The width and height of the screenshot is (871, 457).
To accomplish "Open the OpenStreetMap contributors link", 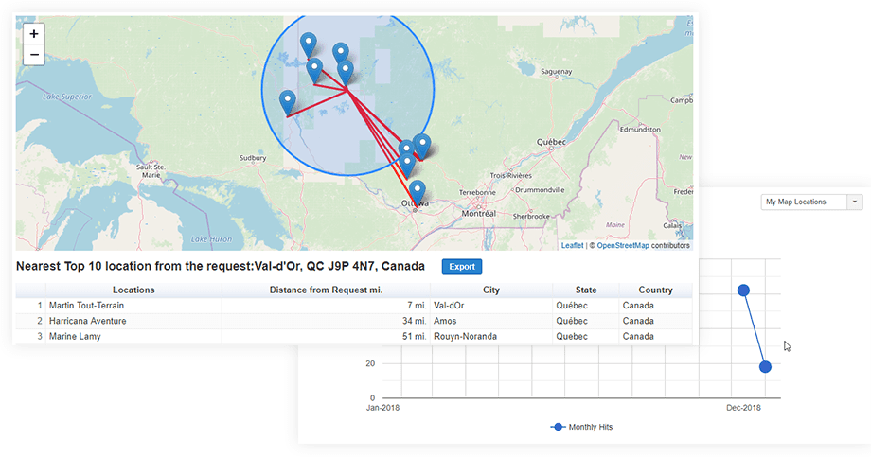I will tap(622, 245).
